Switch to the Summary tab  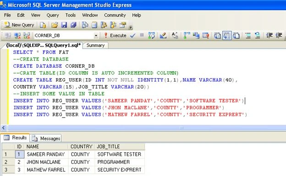point(95,45)
